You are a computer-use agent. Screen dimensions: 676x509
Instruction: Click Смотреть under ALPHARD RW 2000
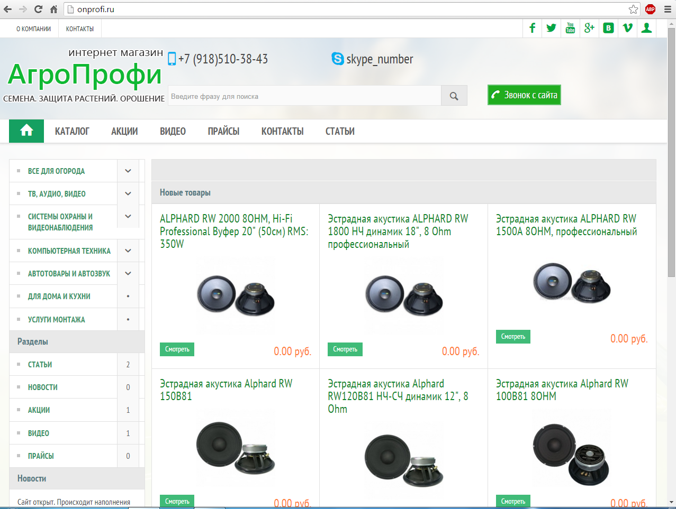point(177,349)
